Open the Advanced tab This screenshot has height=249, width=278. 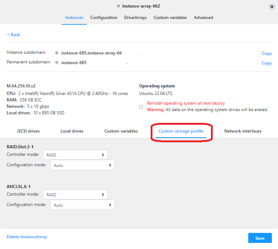pyautogui.click(x=203, y=18)
